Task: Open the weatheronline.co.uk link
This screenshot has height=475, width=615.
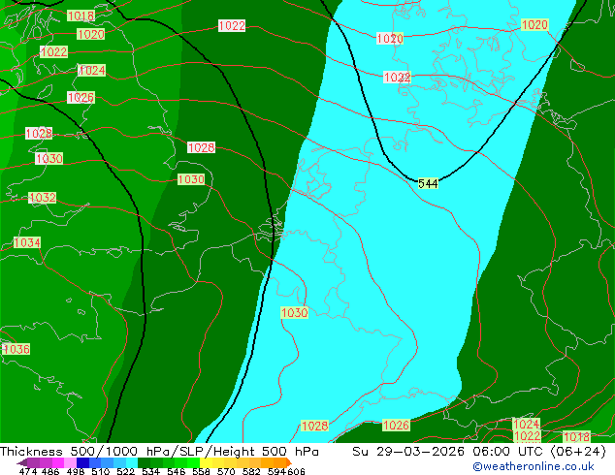Action: tap(534, 466)
